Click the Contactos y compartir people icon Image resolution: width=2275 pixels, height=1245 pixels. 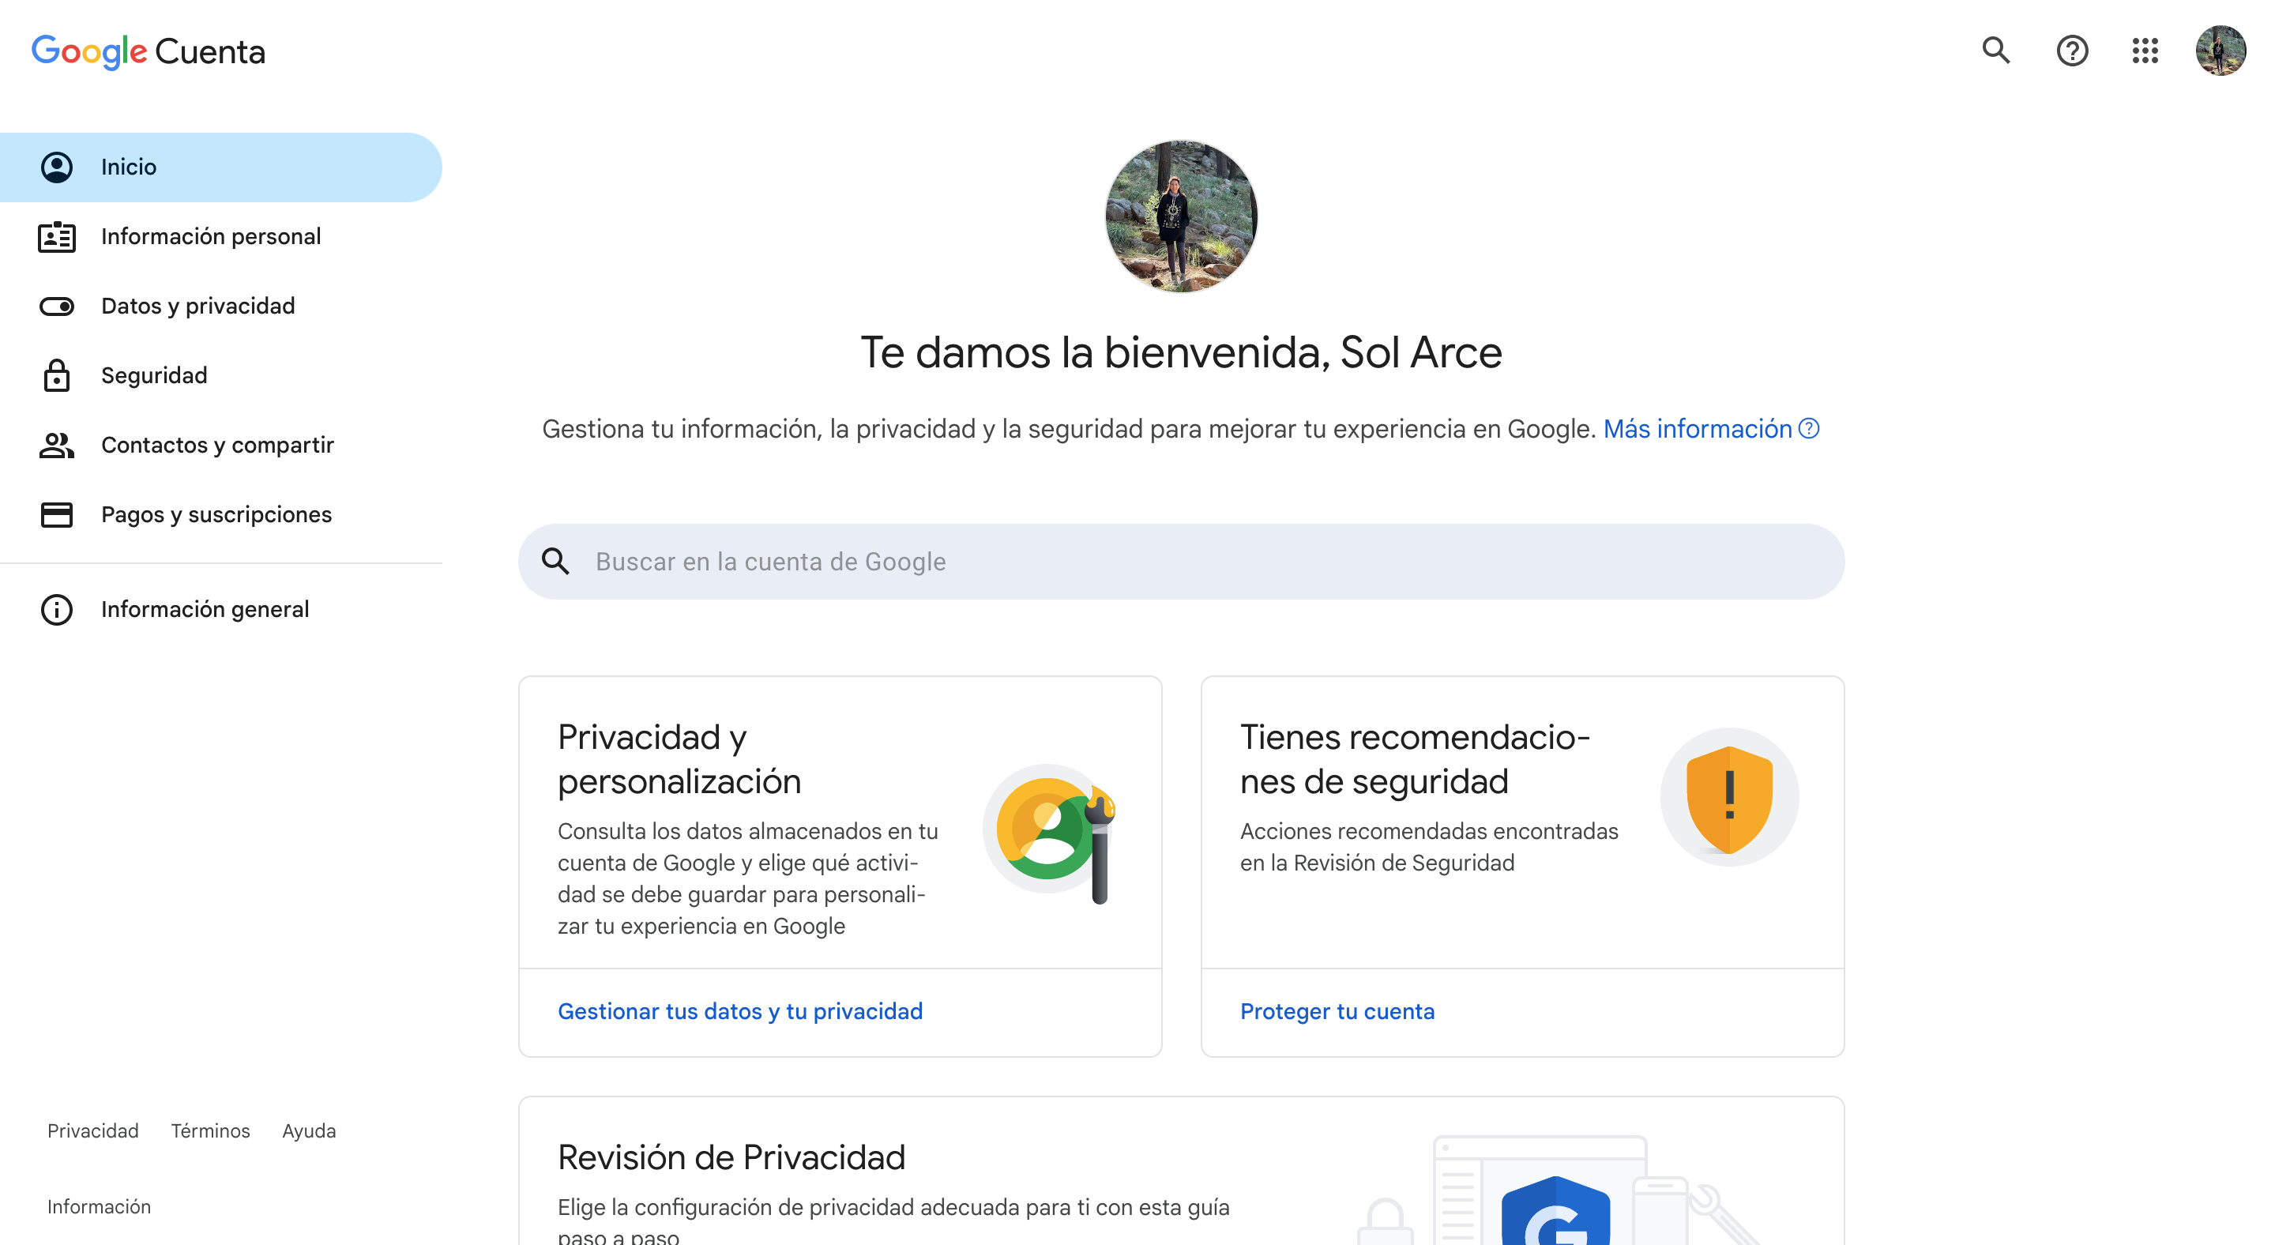57,445
